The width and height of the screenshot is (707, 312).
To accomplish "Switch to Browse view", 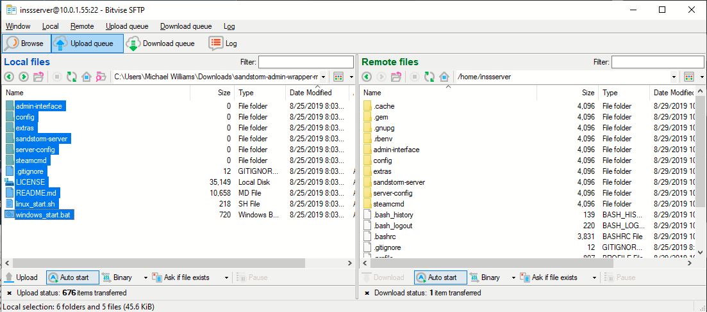I will click(26, 43).
